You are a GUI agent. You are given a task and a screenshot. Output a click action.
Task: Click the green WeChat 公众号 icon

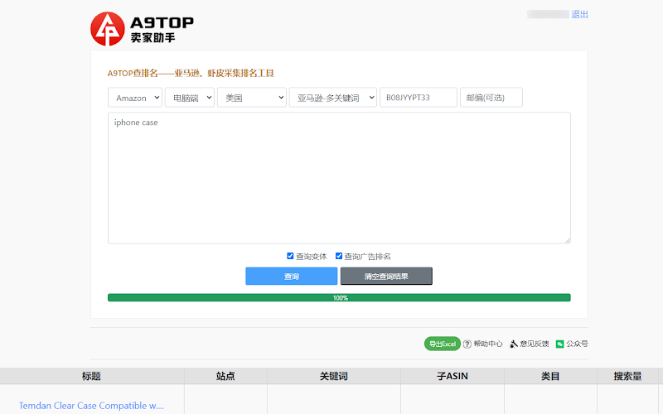tap(560, 344)
